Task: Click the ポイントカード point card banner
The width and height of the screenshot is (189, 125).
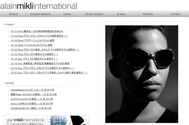Action: (x=68, y=120)
